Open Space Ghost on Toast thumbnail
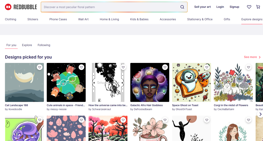 pyautogui.click(x=192, y=82)
